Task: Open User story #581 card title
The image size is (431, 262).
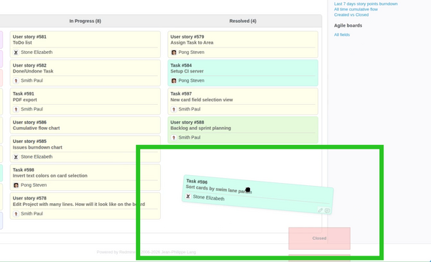Action: pyautogui.click(x=29, y=37)
